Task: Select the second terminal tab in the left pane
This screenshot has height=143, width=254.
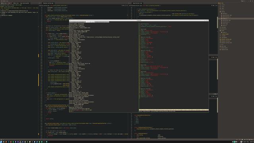Action: point(21,3)
